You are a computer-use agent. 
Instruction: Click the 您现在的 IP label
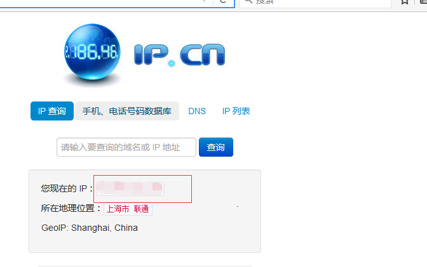[67, 188]
